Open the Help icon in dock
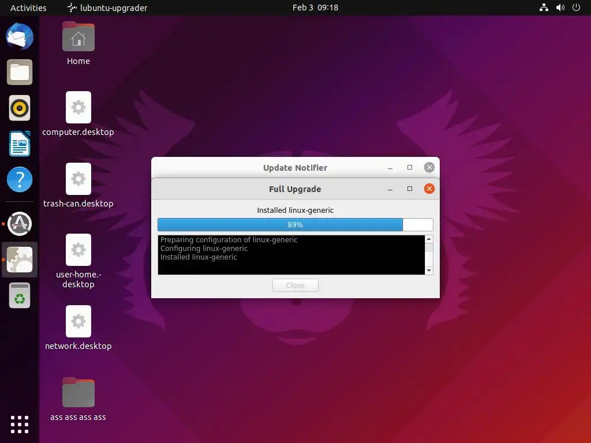591x443 pixels. point(20,179)
